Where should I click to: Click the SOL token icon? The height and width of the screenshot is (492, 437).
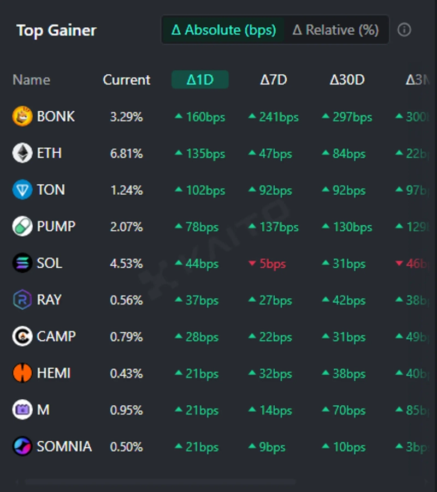coord(22,263)
